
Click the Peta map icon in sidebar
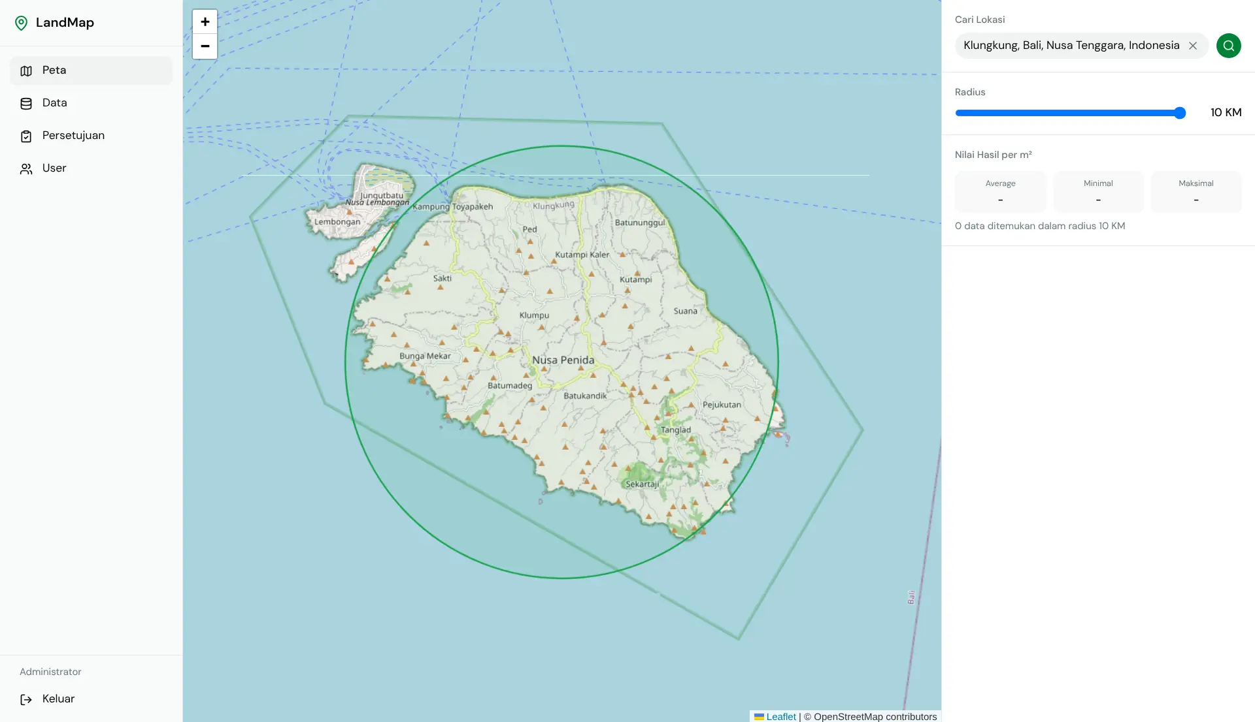coord(26,71)
